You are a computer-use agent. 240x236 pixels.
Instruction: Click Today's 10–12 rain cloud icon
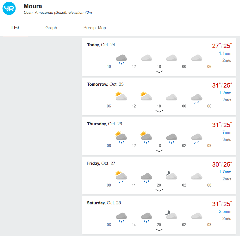[121, 59]
